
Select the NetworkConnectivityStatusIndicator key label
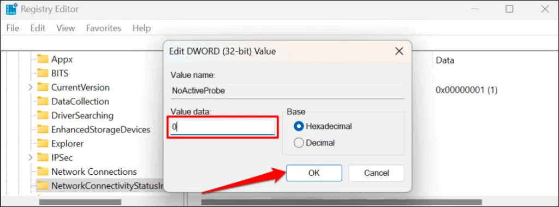107,186
